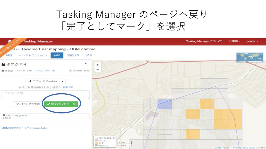Open Tasking Managerについて link
266x149 pixels.
point(204,41)
